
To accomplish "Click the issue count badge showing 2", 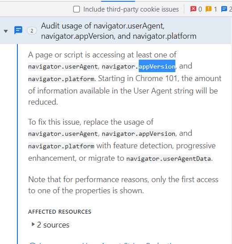I will coord(32,31).
